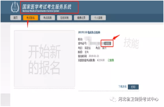
Task: Click the 考区 province value
Action: point(88,48)
